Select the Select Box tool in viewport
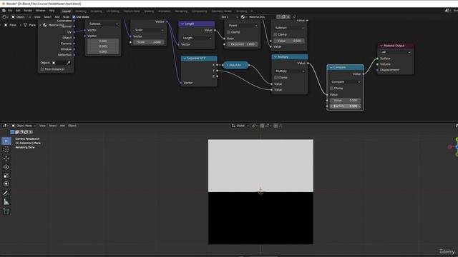This screenshot has width=458, height=257. (x=6, y=141)
